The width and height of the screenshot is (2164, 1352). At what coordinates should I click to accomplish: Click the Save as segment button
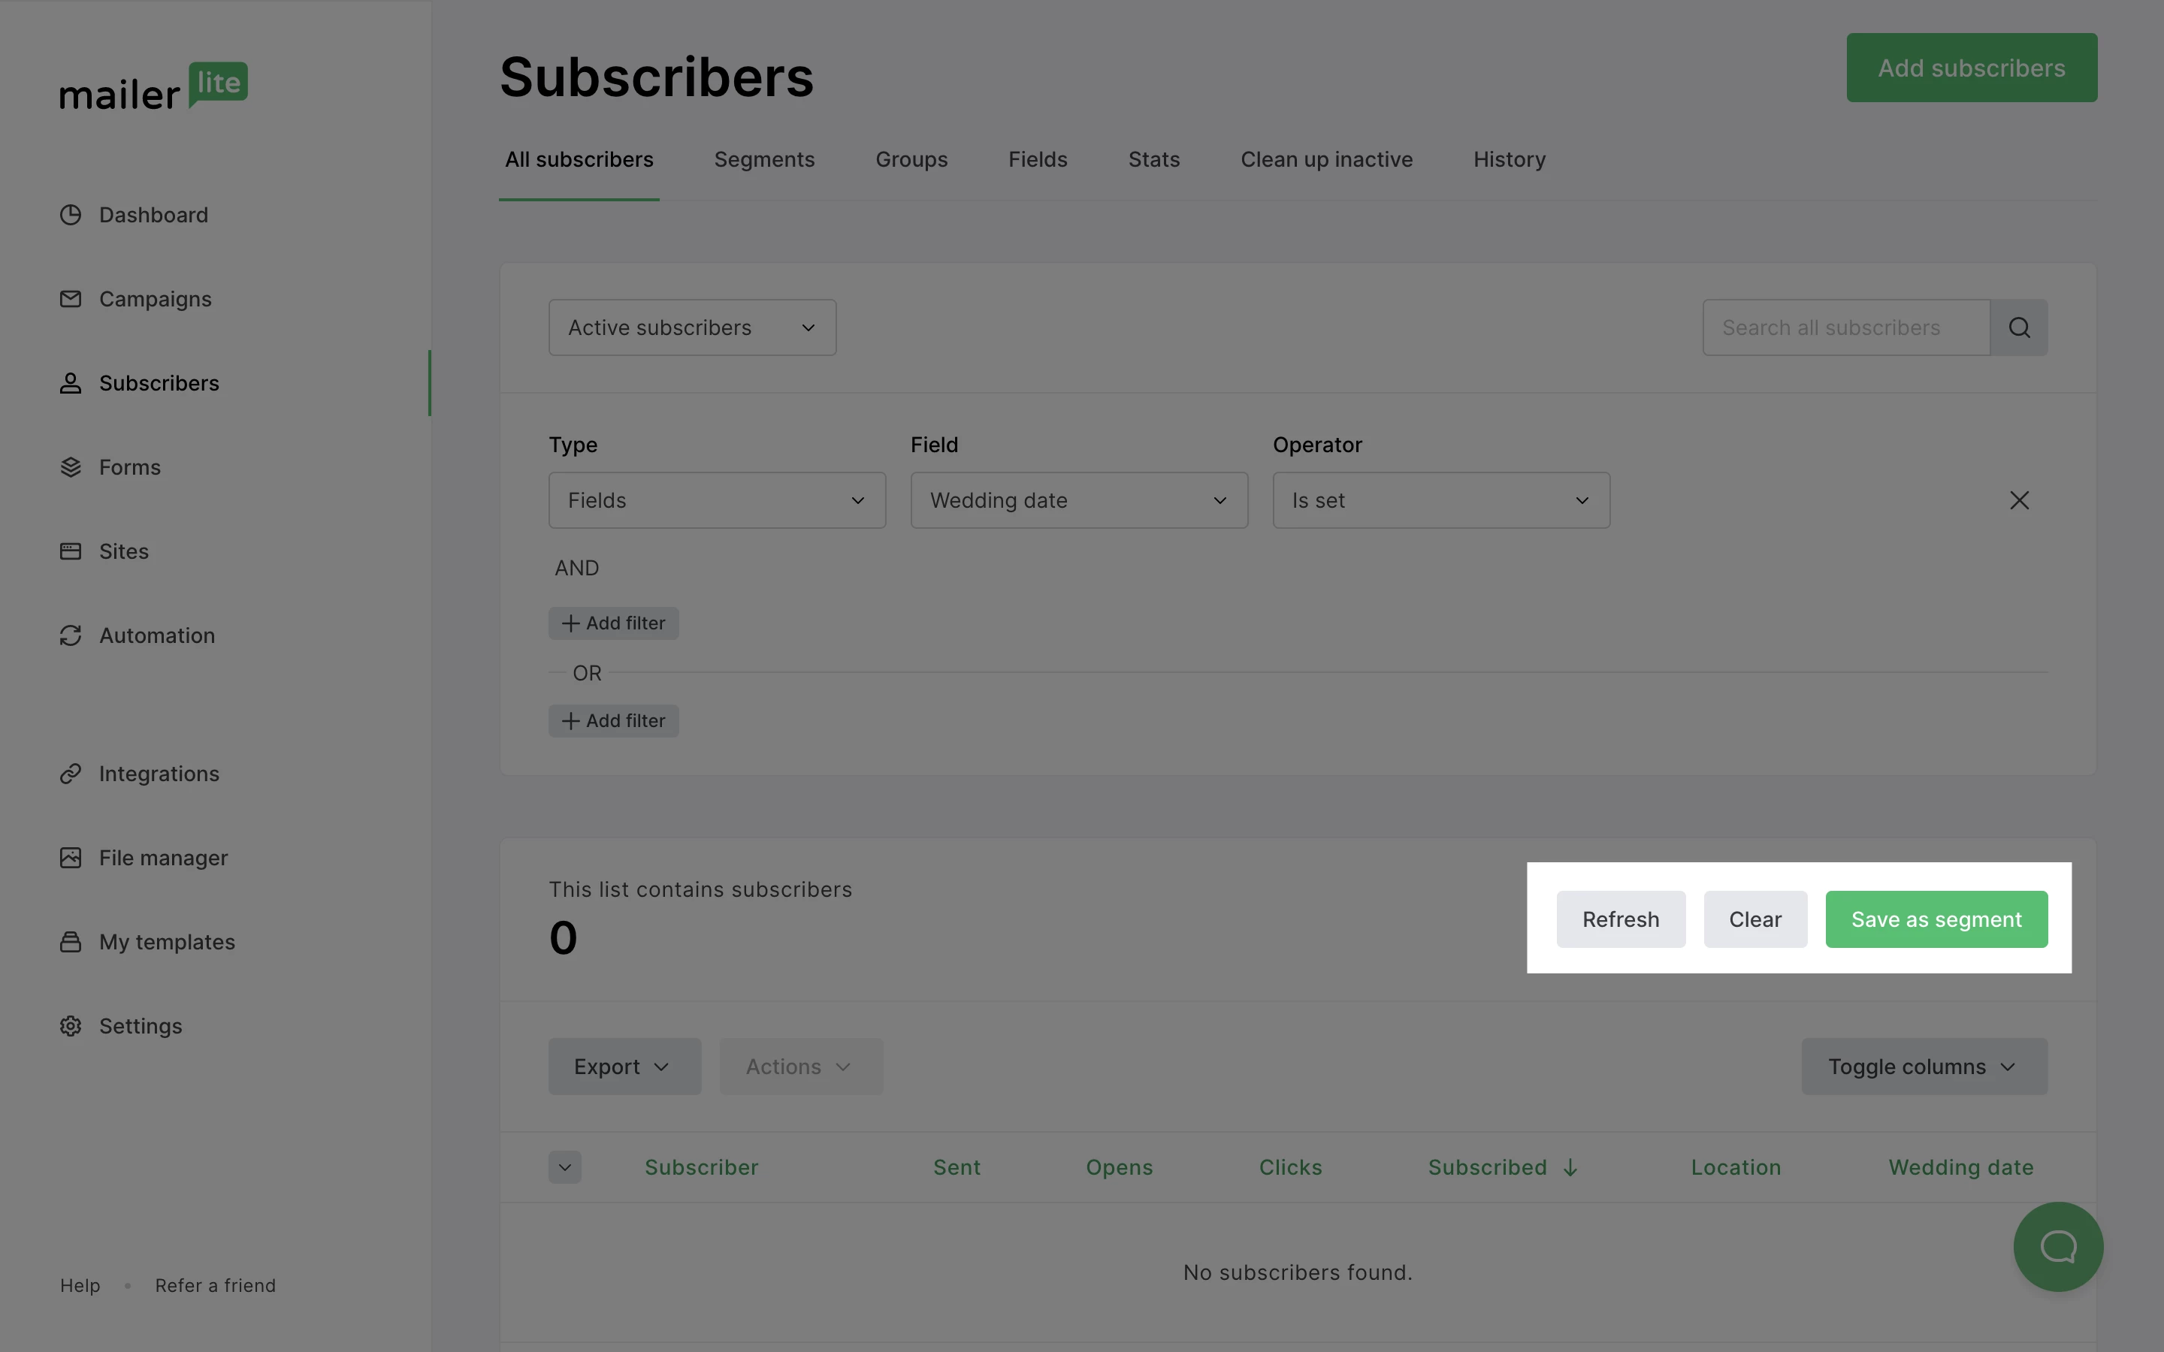1936,919
